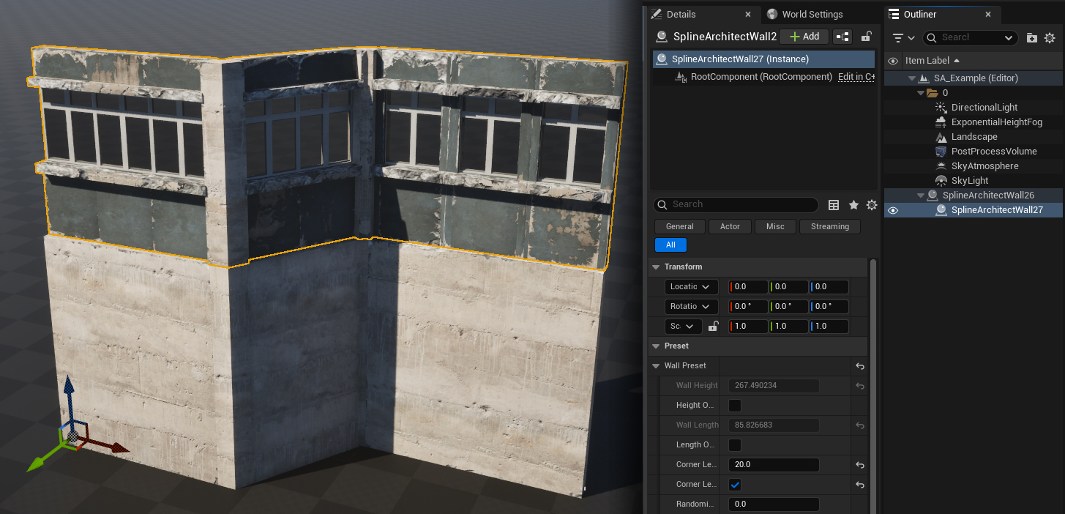Click the lock icon in Details header
The width and height of the screenshot is (1065, 514).
tap(866, 37)
